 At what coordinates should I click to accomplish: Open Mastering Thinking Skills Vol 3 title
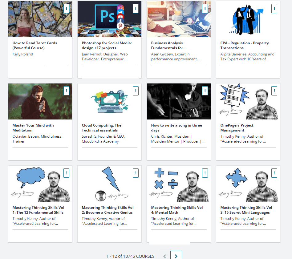point(246,210)
